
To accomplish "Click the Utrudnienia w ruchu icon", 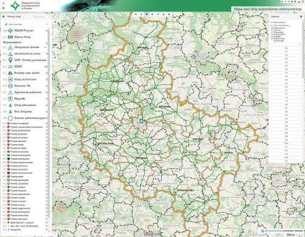I will 10,54.
